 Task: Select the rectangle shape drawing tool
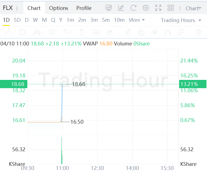pyautogui.click(x=23, y=32)
